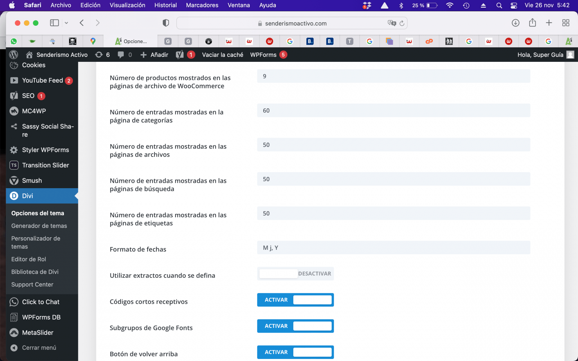Click the Safari share icon
Image resolution: width=578 pixels, height=361 pixels.
tap(533, 22)
